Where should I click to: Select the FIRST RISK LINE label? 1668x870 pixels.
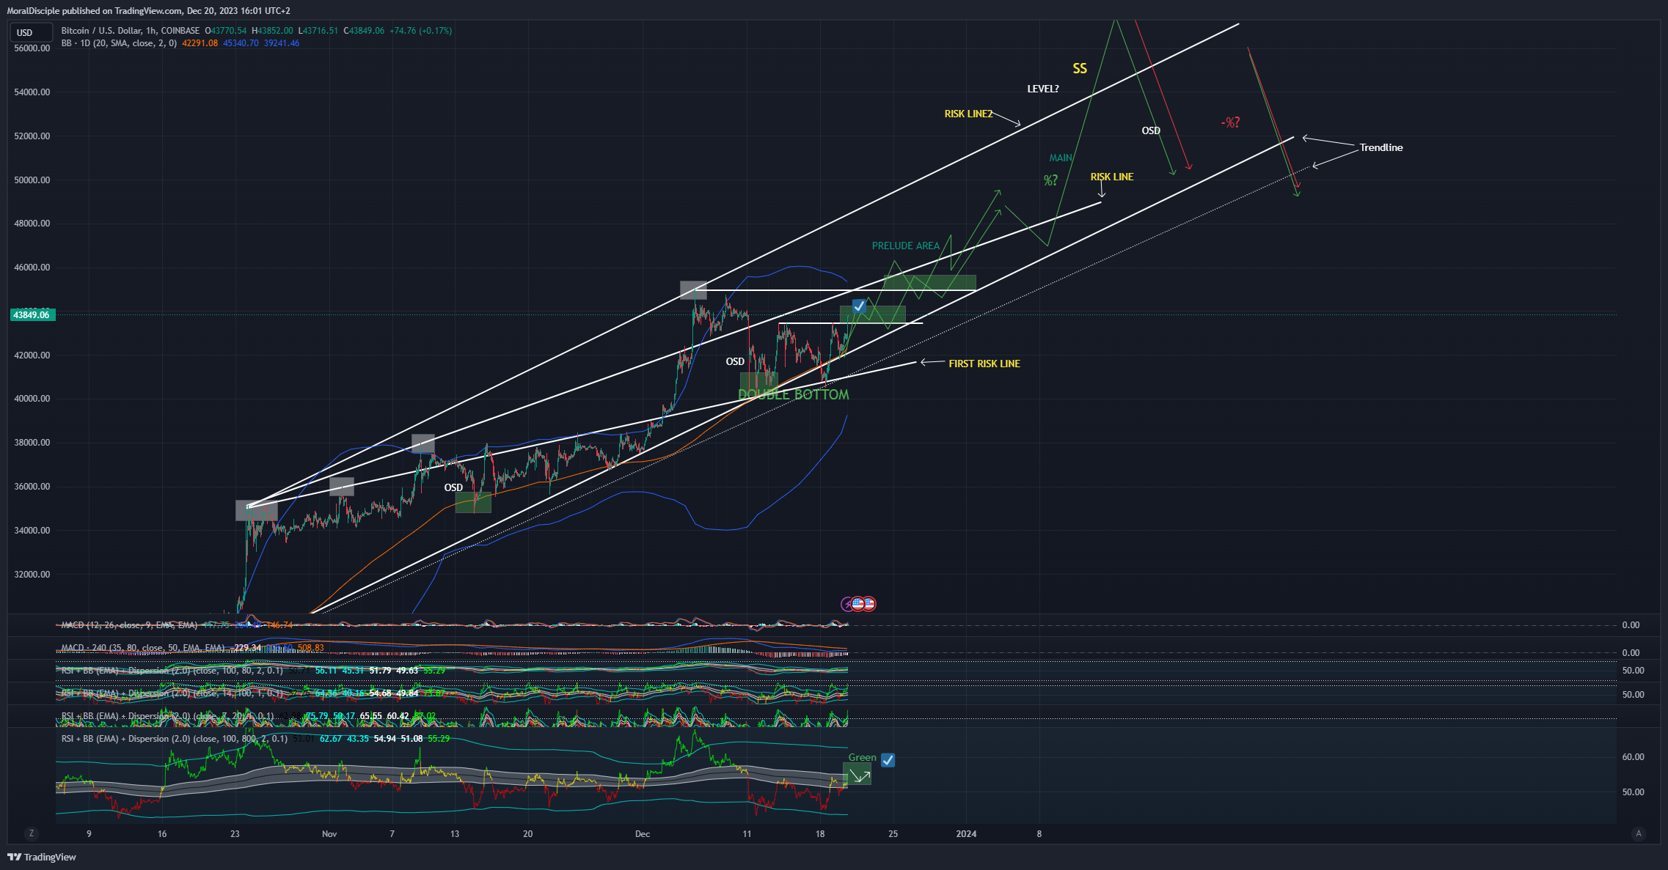984,364
